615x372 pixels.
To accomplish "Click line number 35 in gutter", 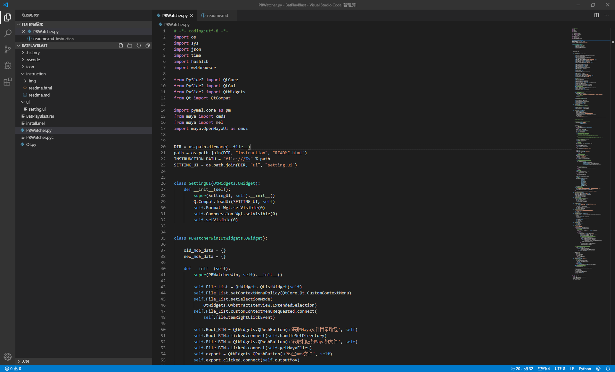I will tap(163, 238).
